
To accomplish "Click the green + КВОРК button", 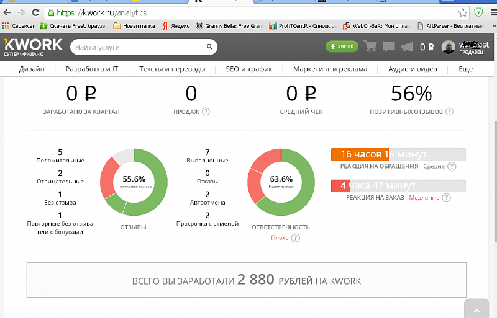I will coord(342,47).
